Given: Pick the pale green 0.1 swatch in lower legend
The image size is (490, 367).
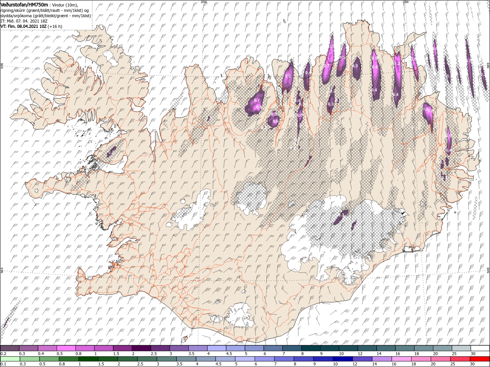Looking at the screenshot, I should pyautogui.click(x=10, y=359).
